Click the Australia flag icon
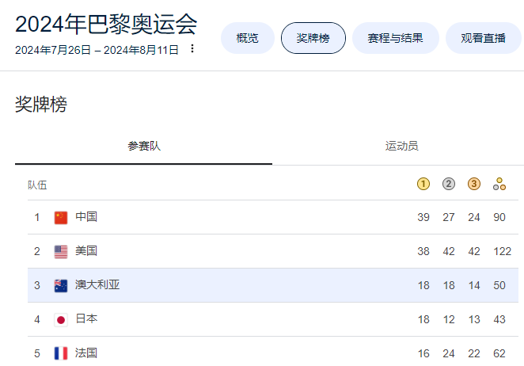Image resolution: width=524 pixels, height=366 pixels. point(61,286)
